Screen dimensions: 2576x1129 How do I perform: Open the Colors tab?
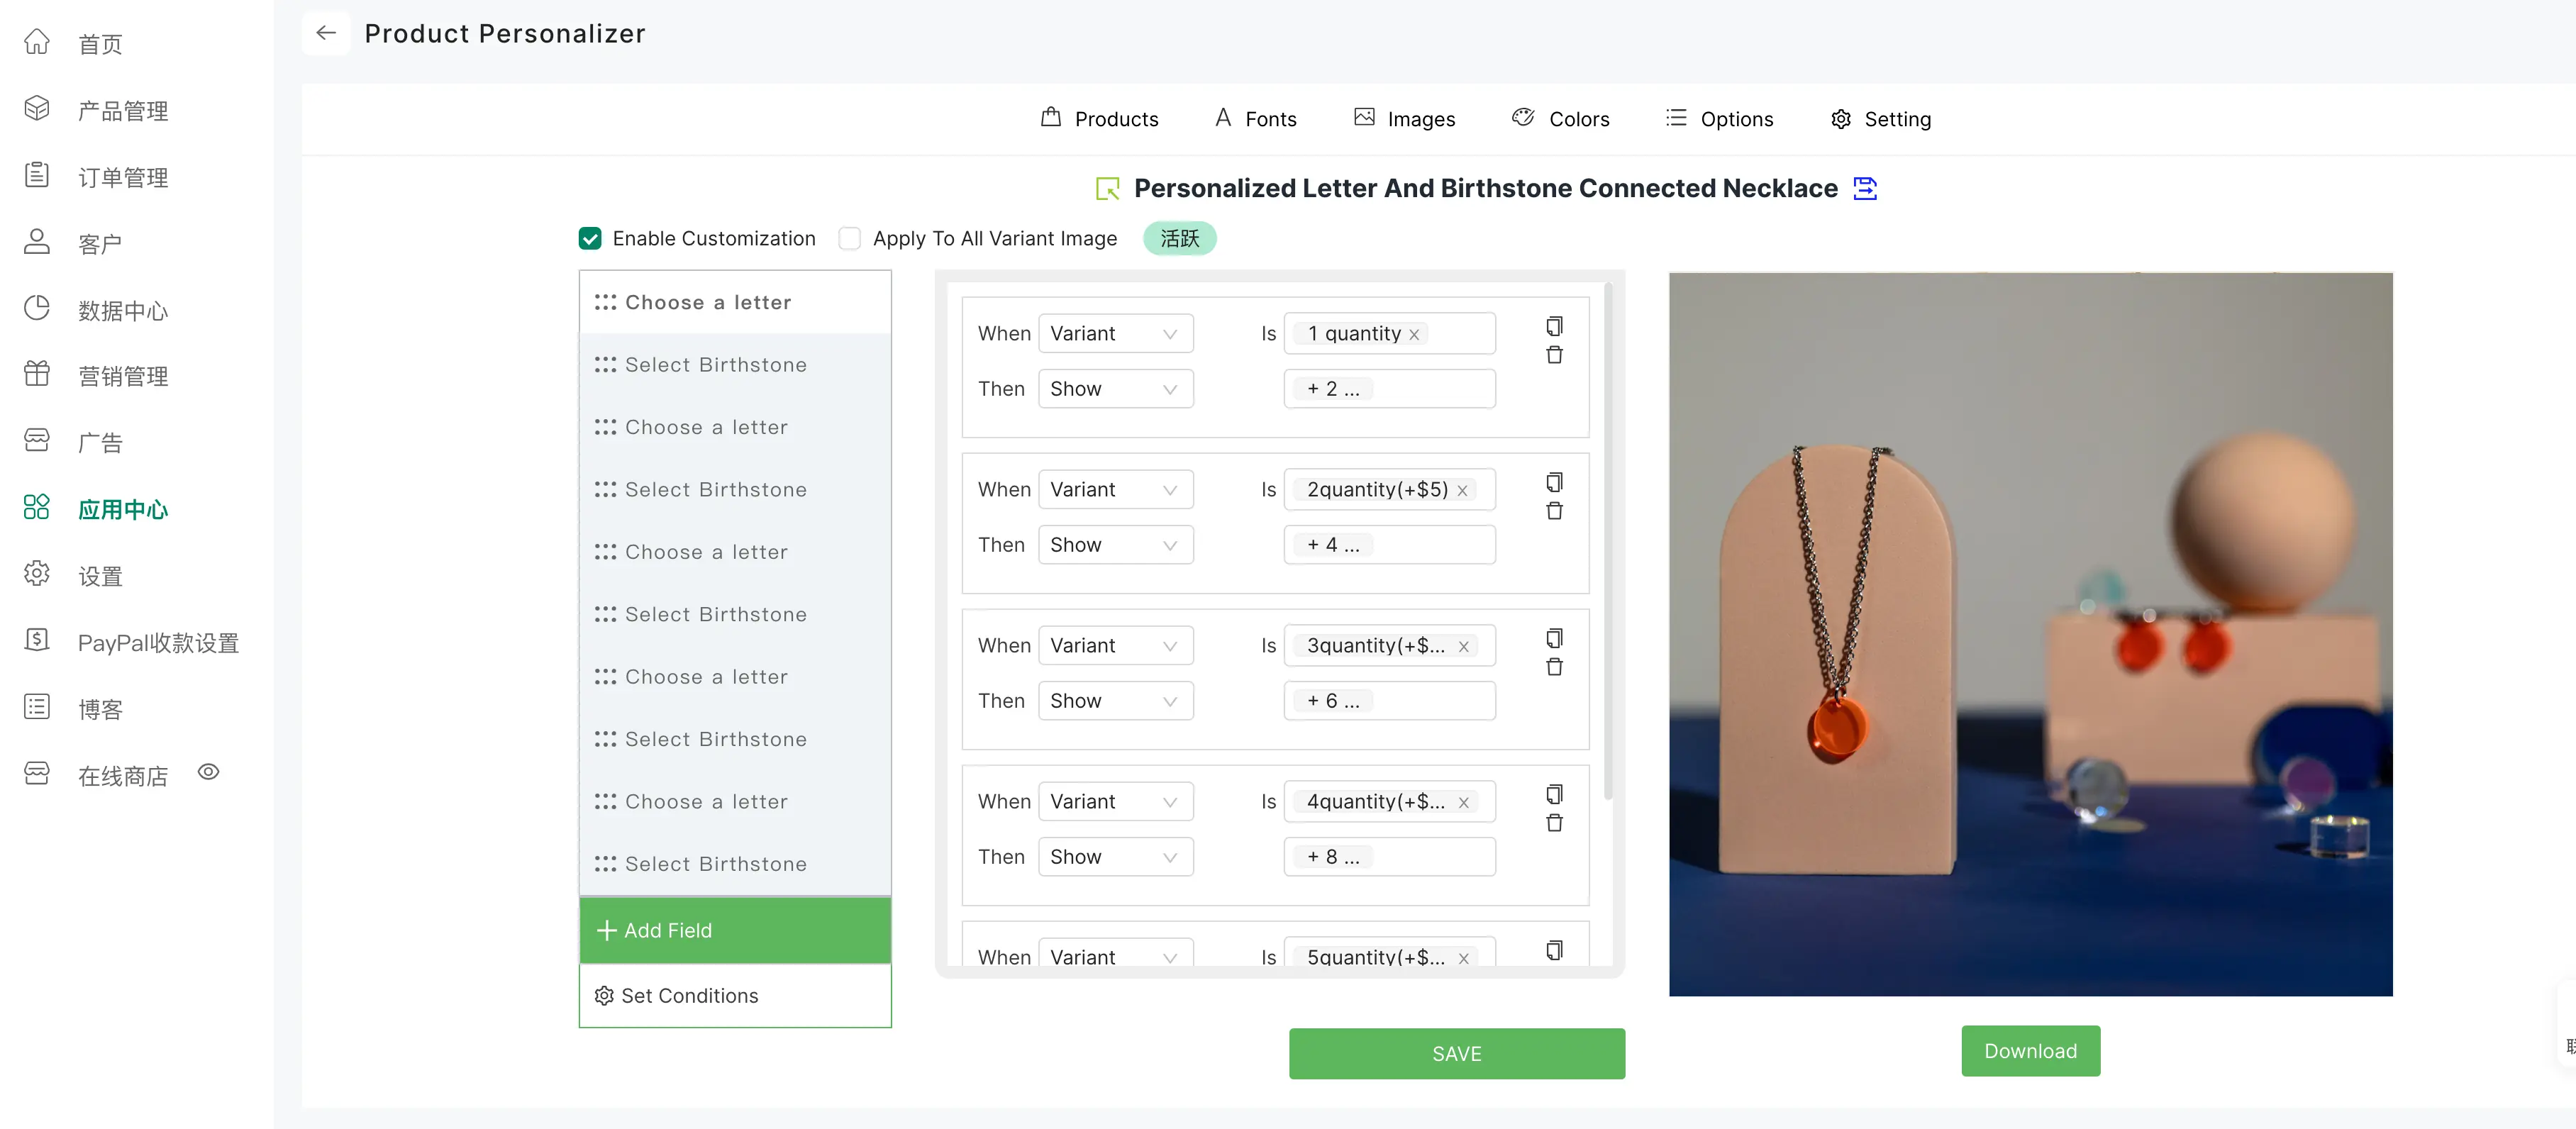(1561, 119)
